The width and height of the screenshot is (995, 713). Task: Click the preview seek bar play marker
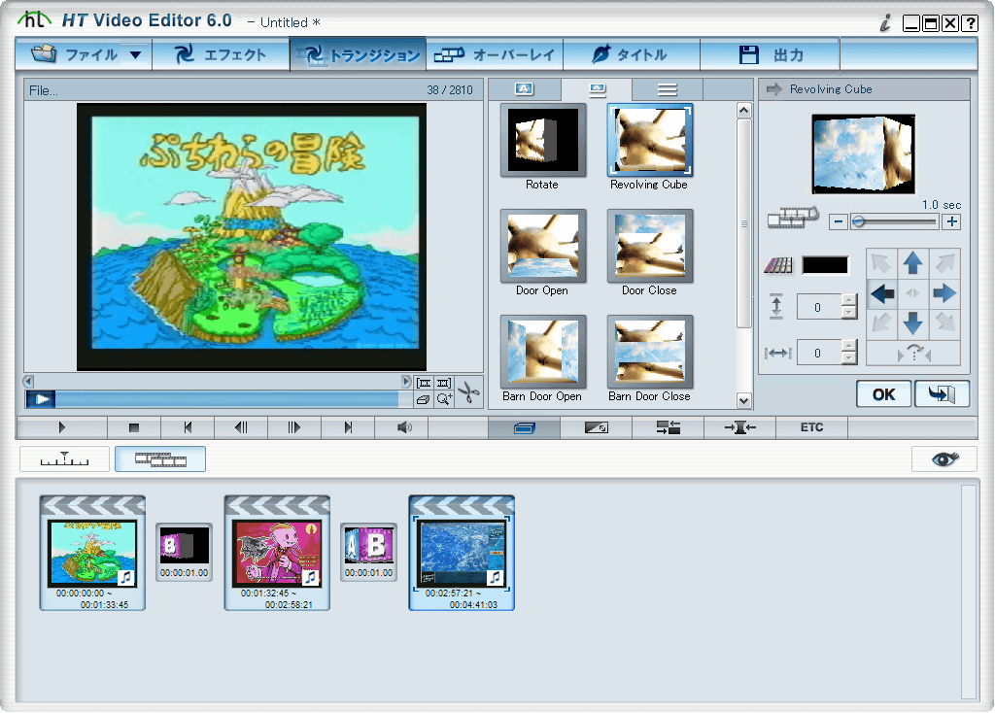tap(41, 399)
